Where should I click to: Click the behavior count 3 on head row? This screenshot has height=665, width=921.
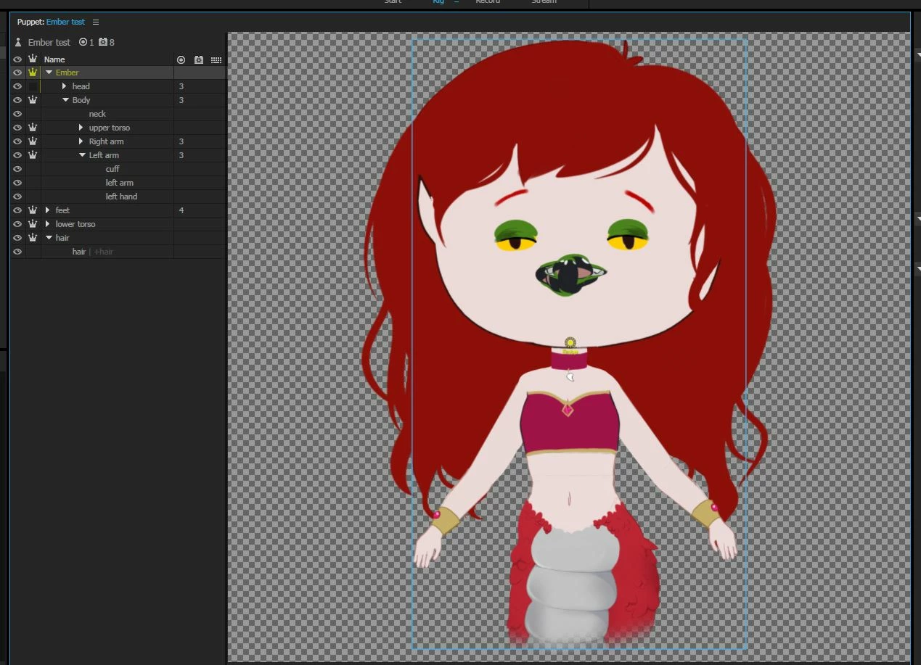(x=181, y=86)
